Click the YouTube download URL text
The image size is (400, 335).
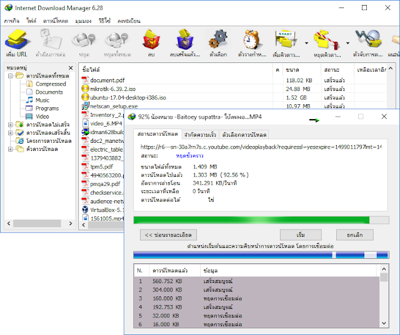tap(261, 147)
